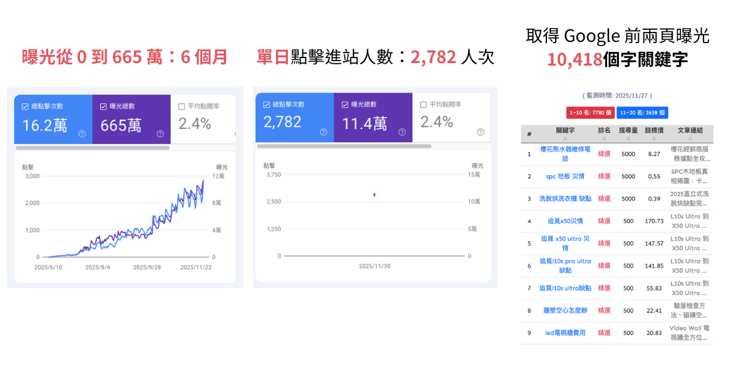Click help icon on the 16.2萬 clicks card
The height and width of the screenshot is (375, 751).
82,133
